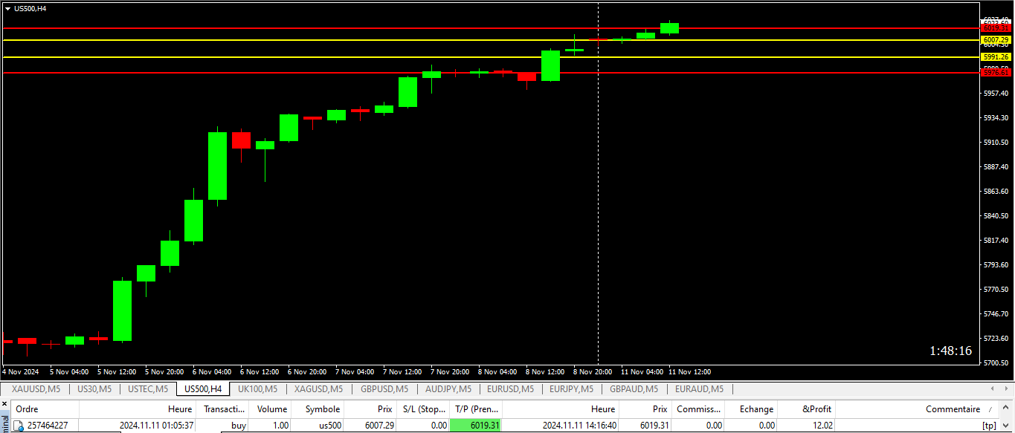The width and height of the screenshot is (1015, 433).
Task: Switch to the XAUUSD,M5 chart tab
Action: 36,388
